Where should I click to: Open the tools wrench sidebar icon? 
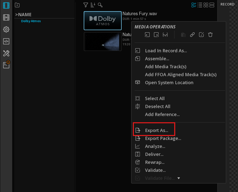(6, 53)
